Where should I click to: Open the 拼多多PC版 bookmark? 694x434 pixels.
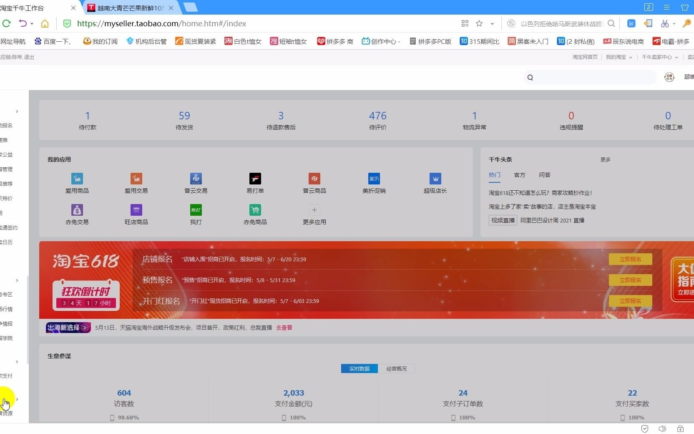pos(430,41)
